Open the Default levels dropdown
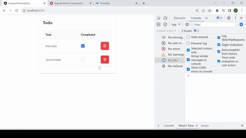 tap(166, 31)
